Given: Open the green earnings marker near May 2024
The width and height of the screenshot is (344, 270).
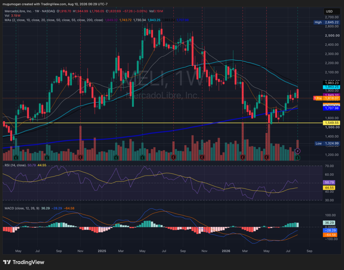Looking at the screenshot, I should pos(16,157).
